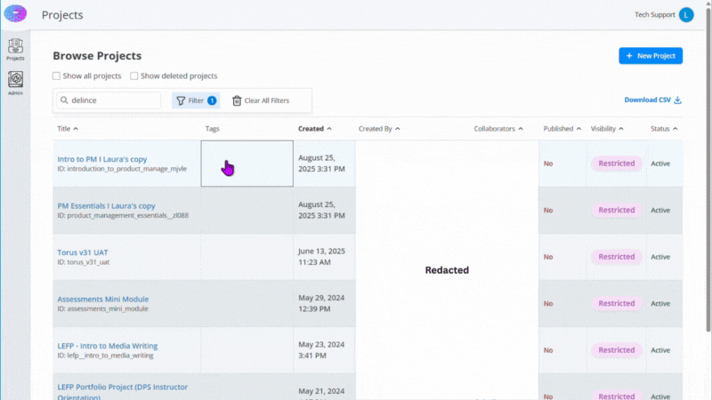Sort by Created column
The image size is (712, 400).
(315, 129)
